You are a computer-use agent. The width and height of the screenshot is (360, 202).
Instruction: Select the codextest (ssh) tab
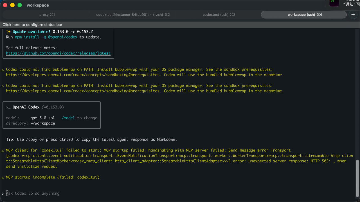[x=219, y=15]
